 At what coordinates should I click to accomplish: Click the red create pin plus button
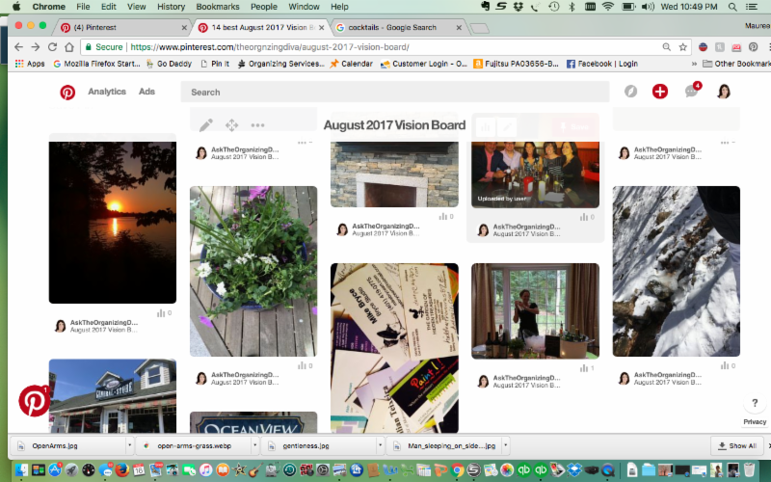point(660,92)
